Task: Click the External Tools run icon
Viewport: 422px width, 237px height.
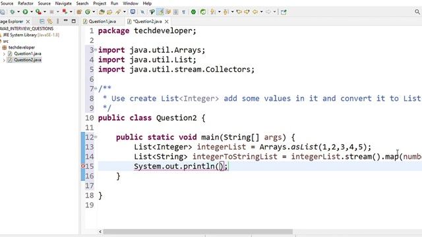Action: [x=65, y=12]
